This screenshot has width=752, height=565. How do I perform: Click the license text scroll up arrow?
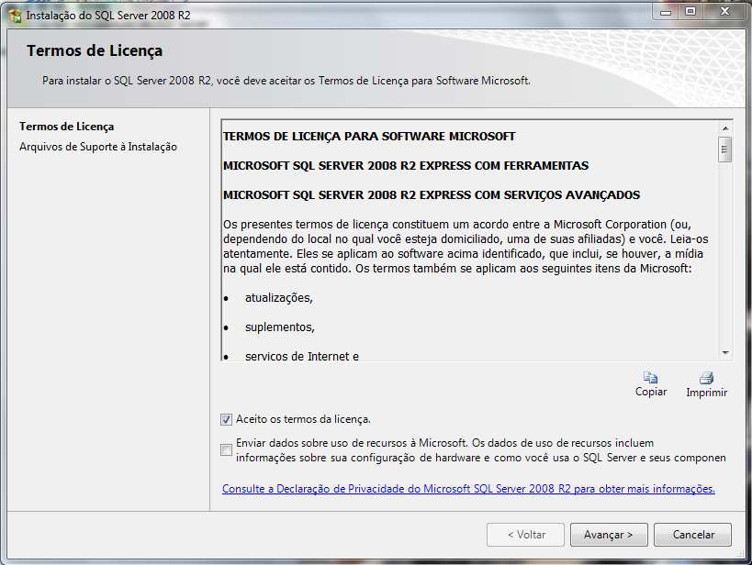pyautogui.click(x=725, y=128)
